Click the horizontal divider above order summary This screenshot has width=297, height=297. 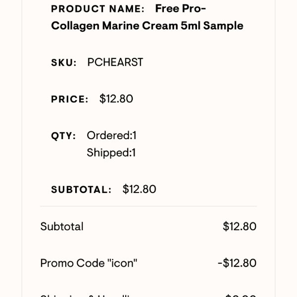coord(148,206)
